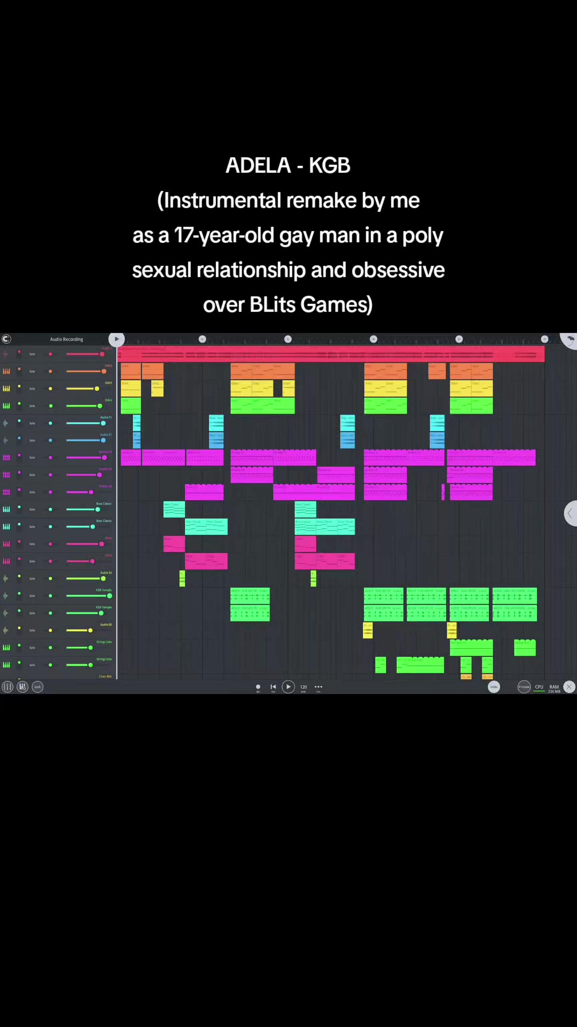This screenshot has height=1027, width=577.
Task: Click the RAM 236 MB readout
Action: (x=554, y=689)
